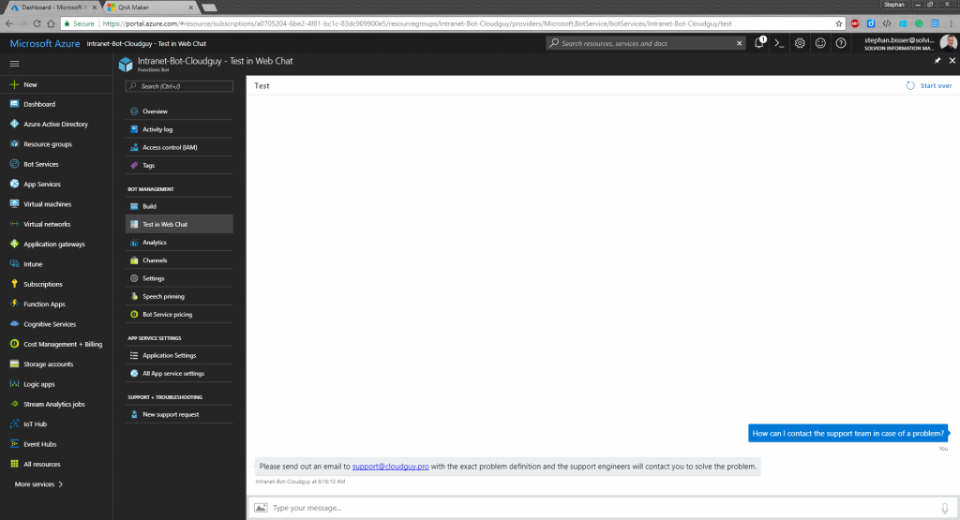
Task: Click the All resources grid icon
Action: point(14,464)
